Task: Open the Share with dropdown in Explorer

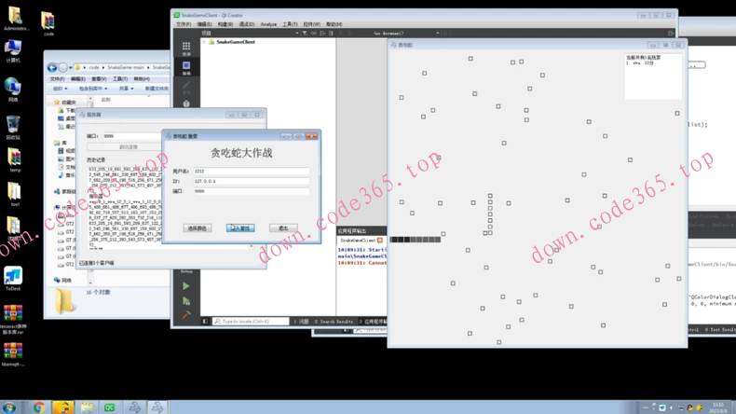Action: 126,89
